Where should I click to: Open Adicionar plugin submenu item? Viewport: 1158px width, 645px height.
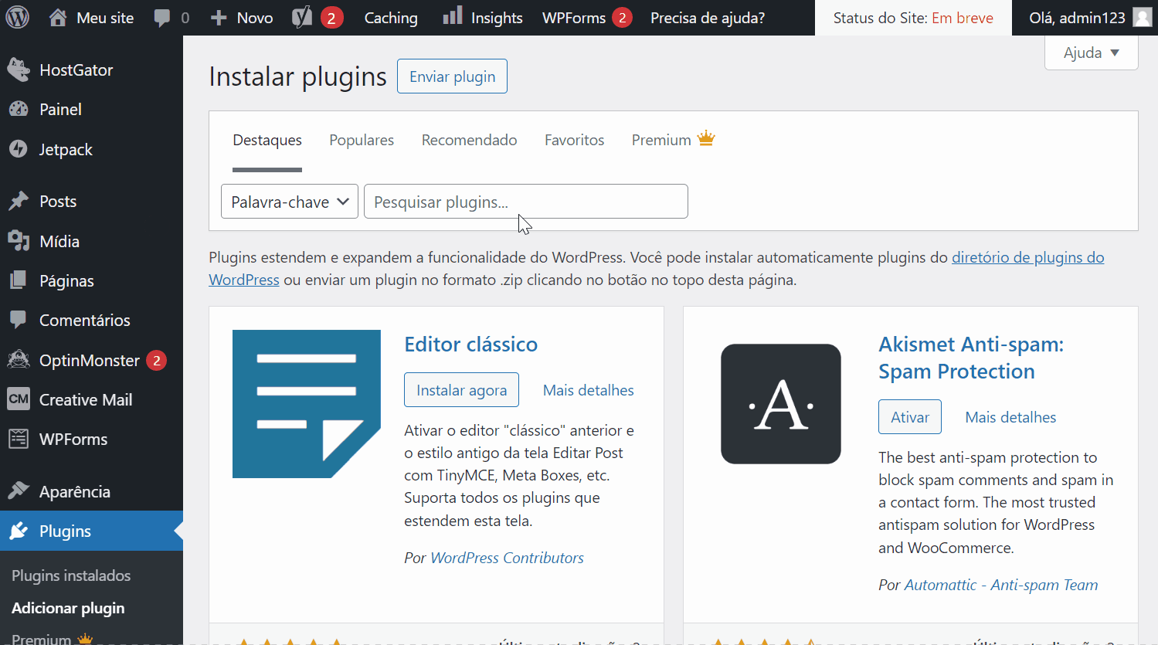tap(68, 608)
